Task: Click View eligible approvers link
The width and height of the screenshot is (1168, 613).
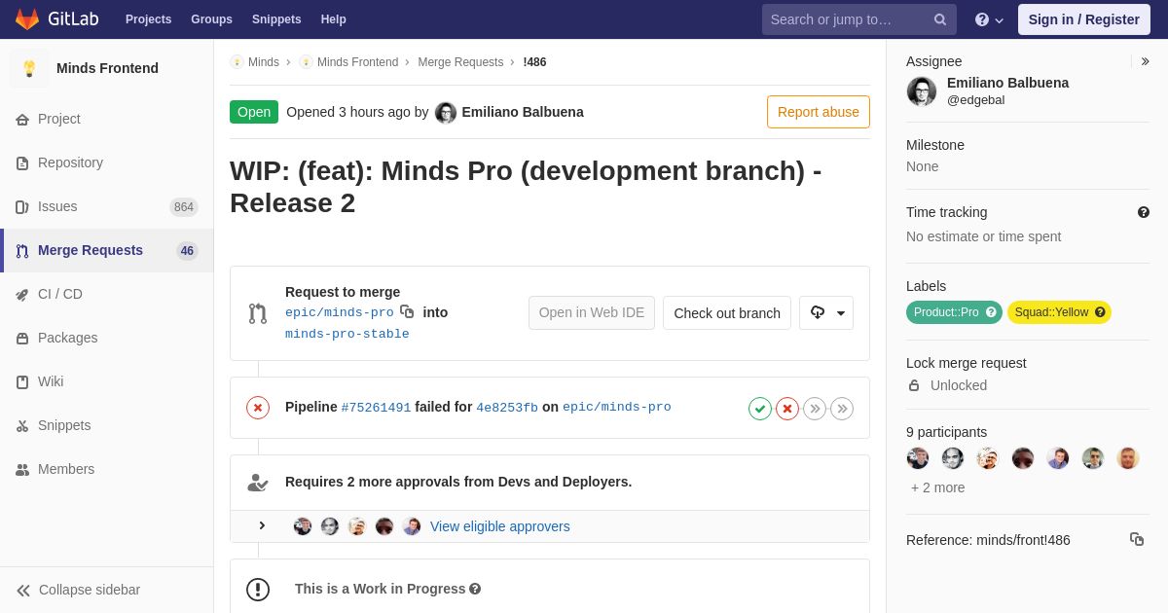Action: (500, 526)
